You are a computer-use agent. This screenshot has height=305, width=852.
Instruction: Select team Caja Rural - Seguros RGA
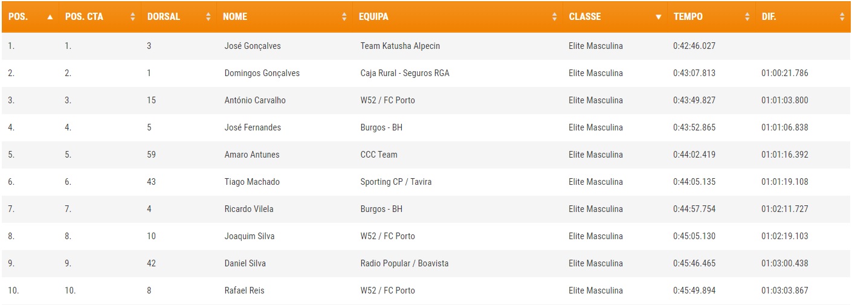tap(405, 73)
